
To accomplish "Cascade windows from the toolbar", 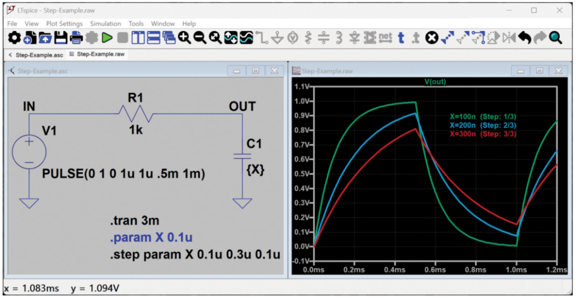I will pos(169,37).
